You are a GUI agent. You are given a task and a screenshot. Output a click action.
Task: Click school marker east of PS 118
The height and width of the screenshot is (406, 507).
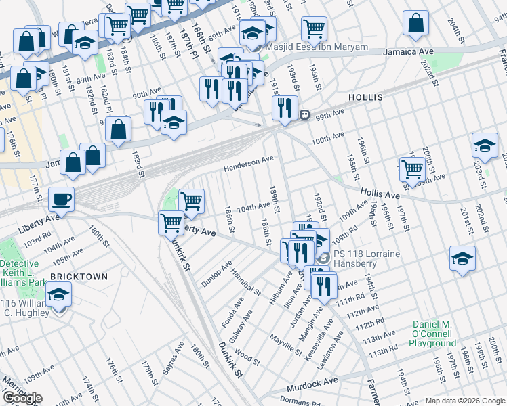click(462, 259)
